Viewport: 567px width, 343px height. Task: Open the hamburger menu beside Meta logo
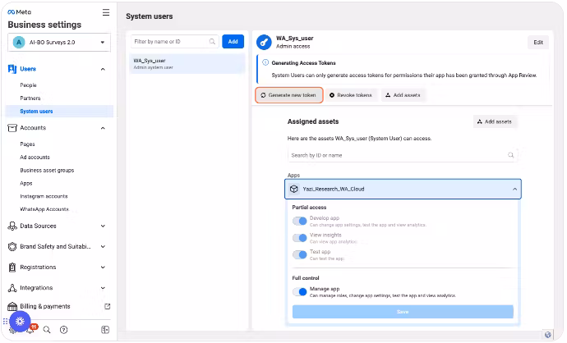(105, 12)
